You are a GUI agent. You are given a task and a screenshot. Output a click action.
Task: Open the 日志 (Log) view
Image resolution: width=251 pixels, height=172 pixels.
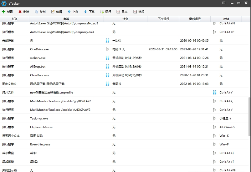(122, 12)
